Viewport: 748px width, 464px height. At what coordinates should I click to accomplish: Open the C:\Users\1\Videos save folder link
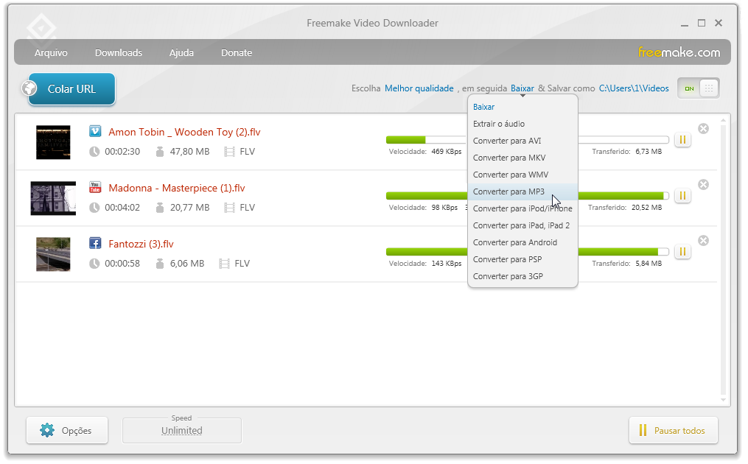(634, 88)
